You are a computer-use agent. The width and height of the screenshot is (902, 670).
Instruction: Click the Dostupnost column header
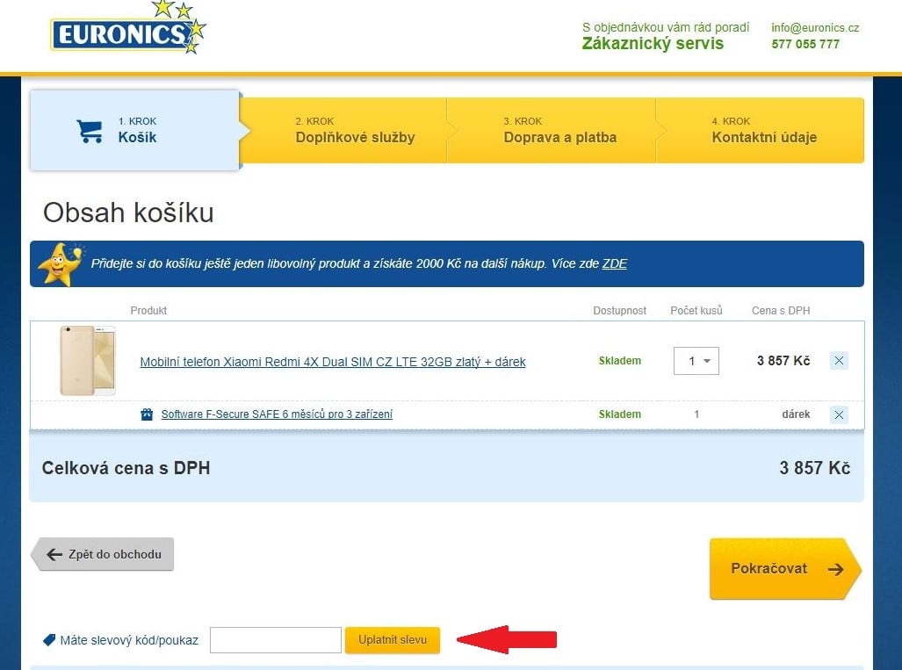click(x=619, y=311)
